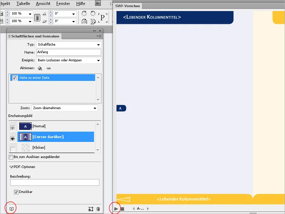Close the Schaltflächen und Formulare panel
Image resolution: width=285 pixels, height=214 pixels.
(x=100, y=31)
